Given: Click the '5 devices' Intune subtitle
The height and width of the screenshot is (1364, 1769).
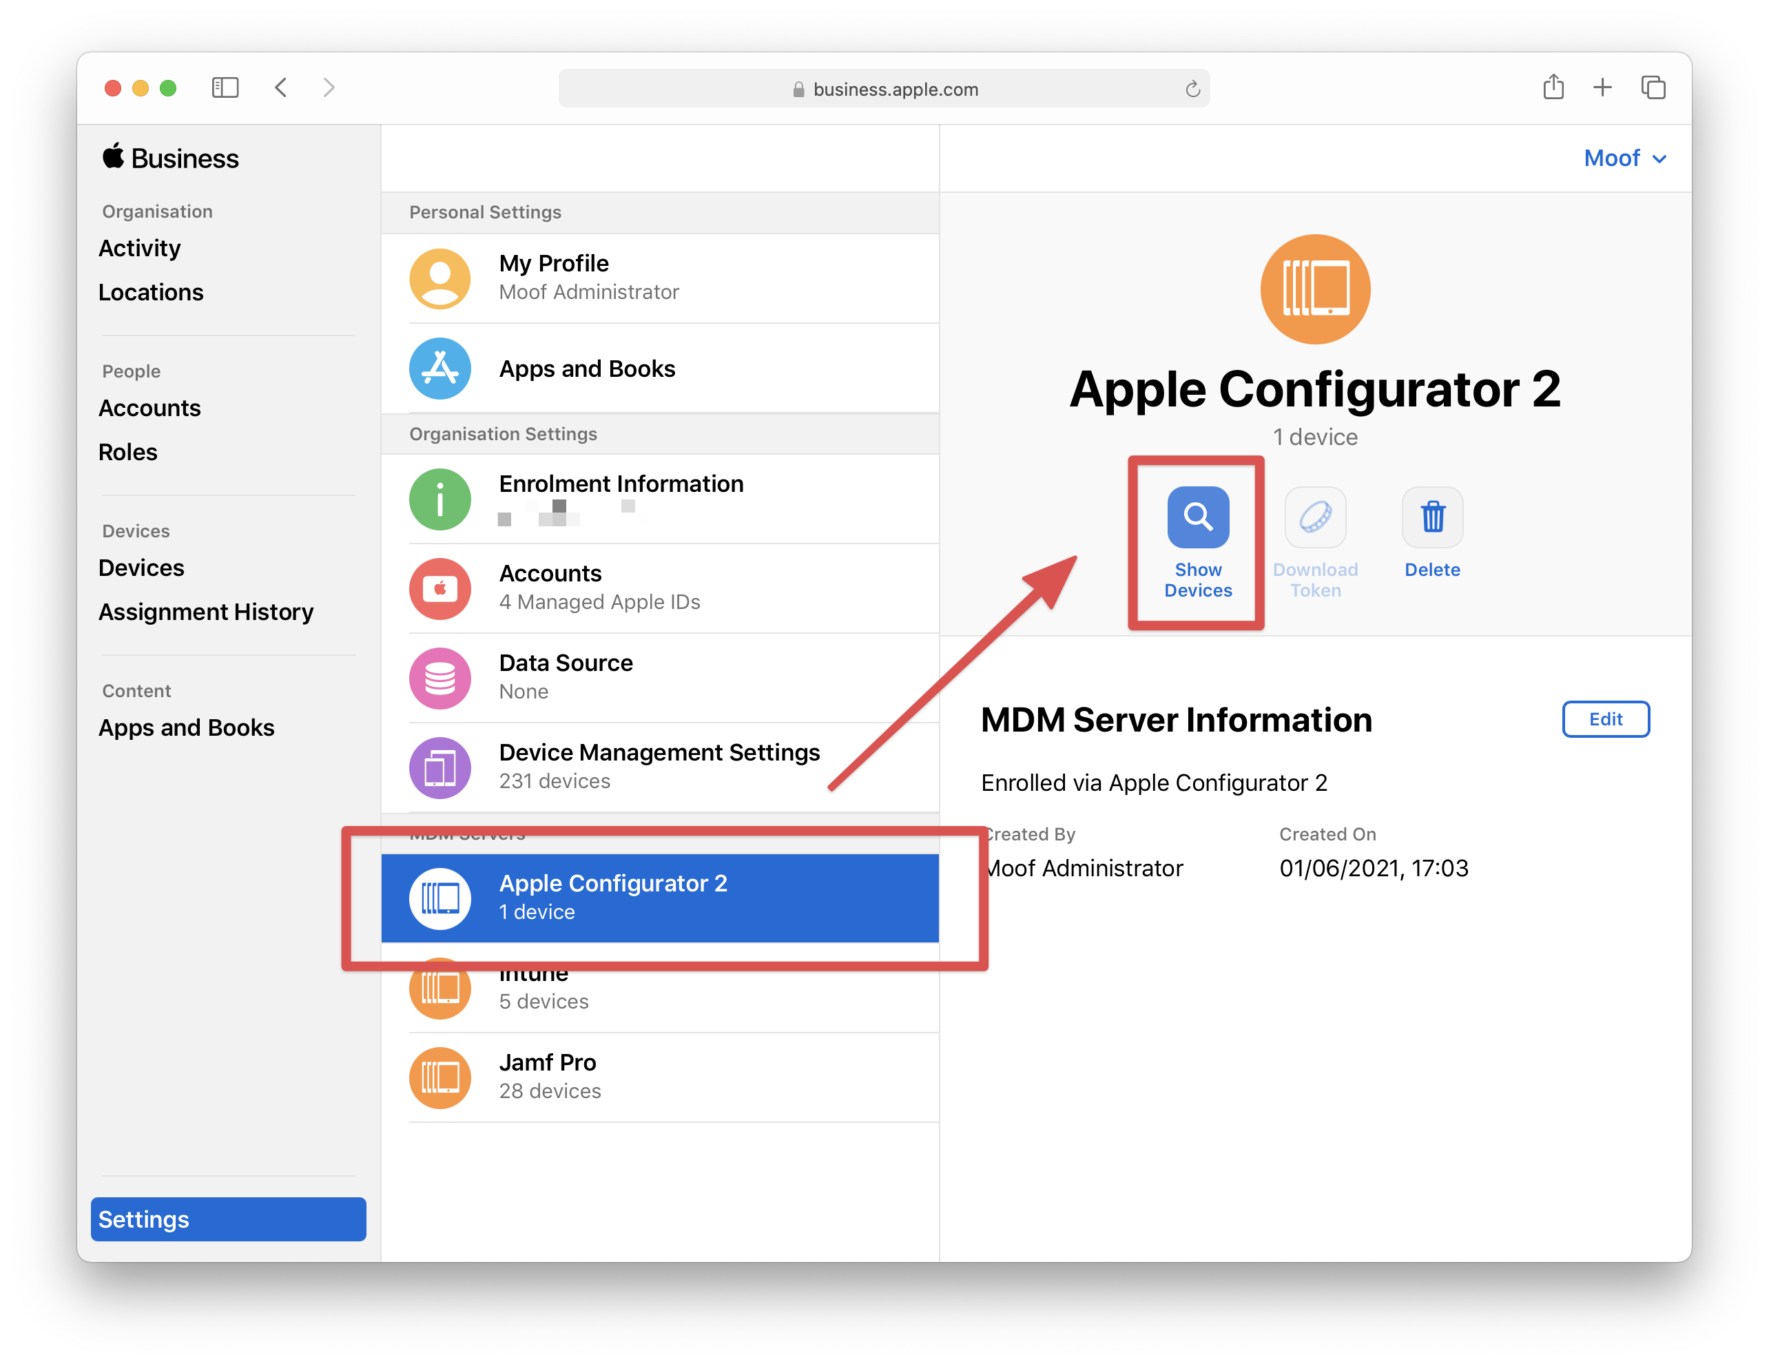Looking at the screenshot, I should [x=544, y=1002].
